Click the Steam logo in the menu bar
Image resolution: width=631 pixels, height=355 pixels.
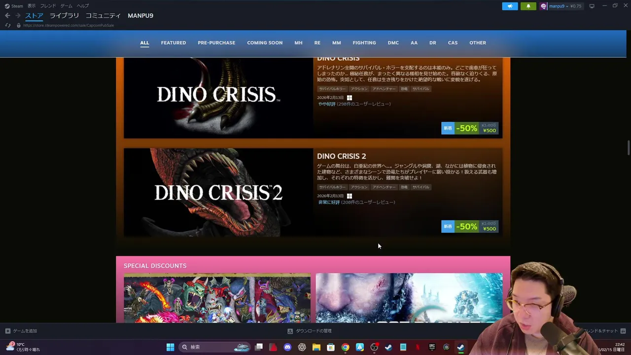[x=7, y=6]
